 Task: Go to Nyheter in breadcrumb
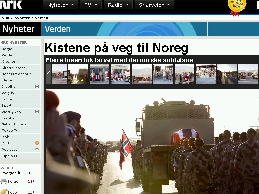coord(22,18)
